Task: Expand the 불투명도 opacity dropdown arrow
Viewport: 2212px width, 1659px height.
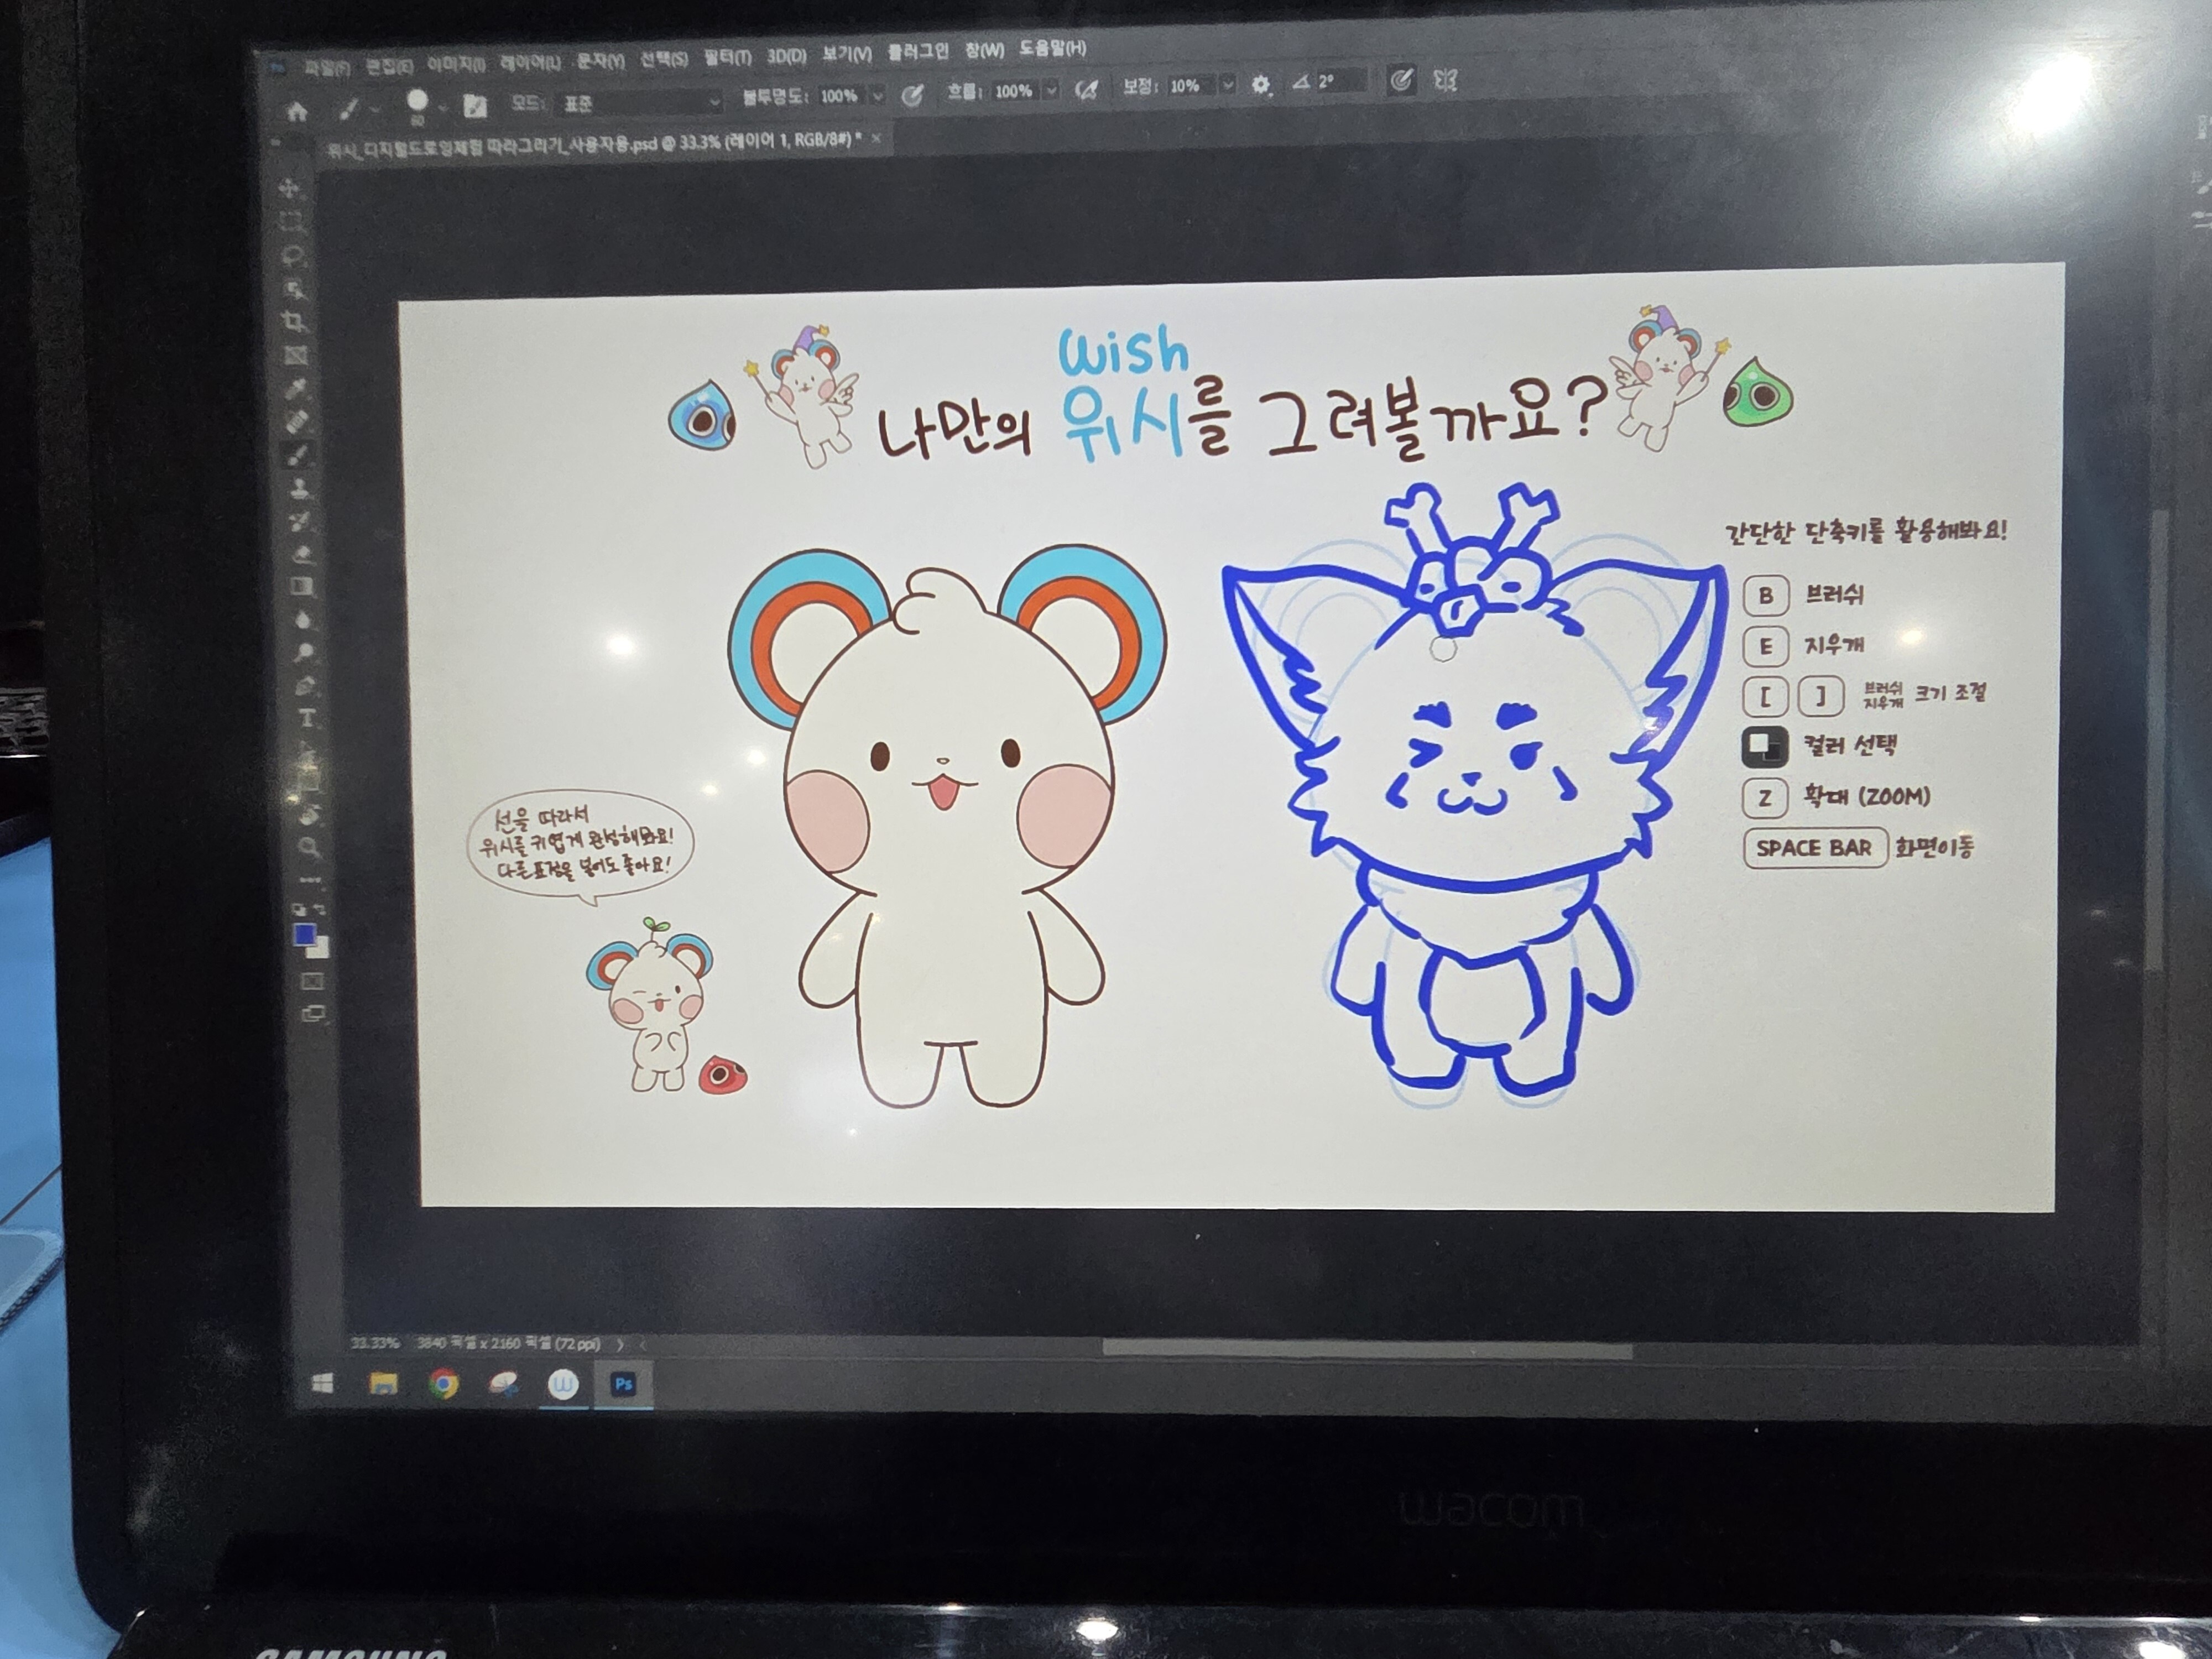Action: pyautogui.click(x=878, y=96)
